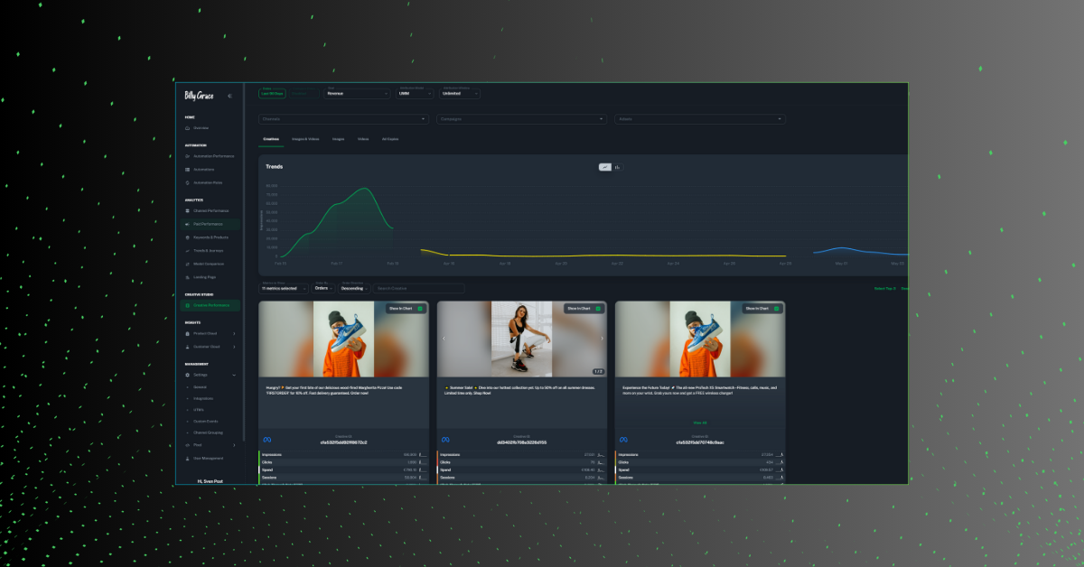The height and width of the screenshot is (567, 1084).
Task: Switch Trends chart to line view icon
Action: tap(605, 167)
